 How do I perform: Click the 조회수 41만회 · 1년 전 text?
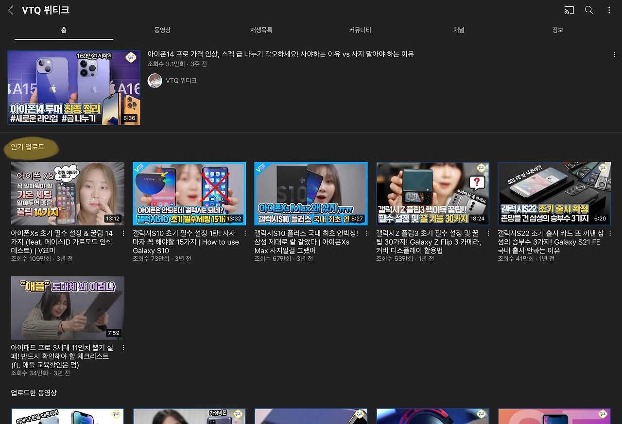(x=527, y=259)
